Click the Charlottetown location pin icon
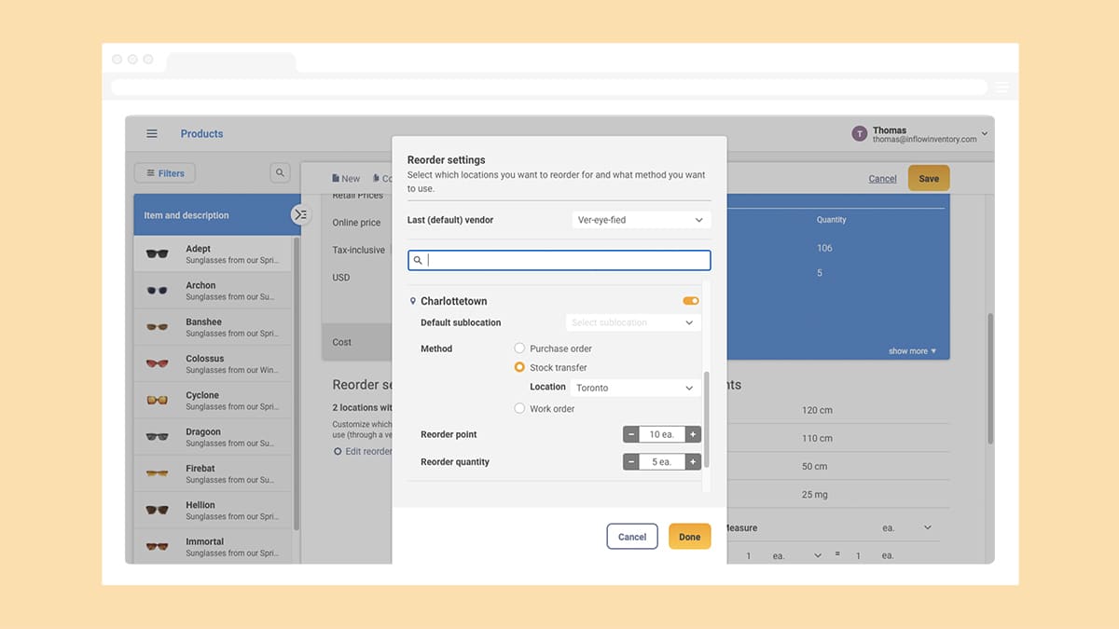1119x629 pixels. tap(413, 300)
